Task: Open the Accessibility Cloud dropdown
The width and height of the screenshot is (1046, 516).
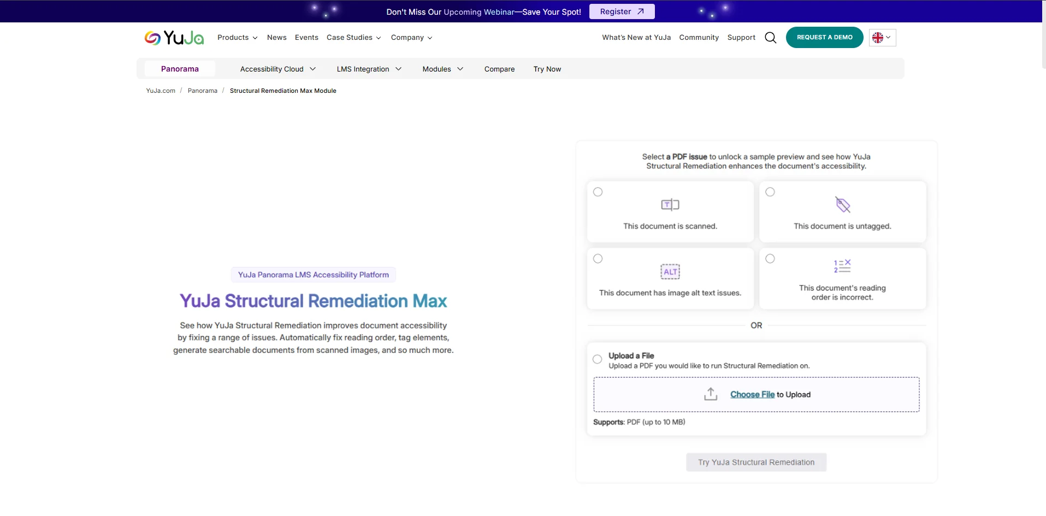Action: tap(277, 69)
